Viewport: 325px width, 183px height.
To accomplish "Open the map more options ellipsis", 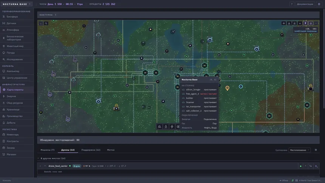I will [x=316, y=23].
